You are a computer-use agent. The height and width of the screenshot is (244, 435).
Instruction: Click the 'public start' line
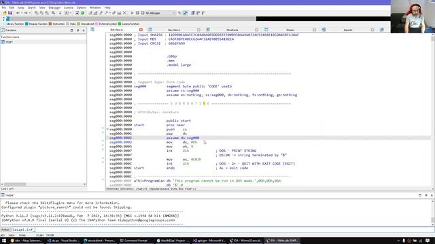[179, 121]
